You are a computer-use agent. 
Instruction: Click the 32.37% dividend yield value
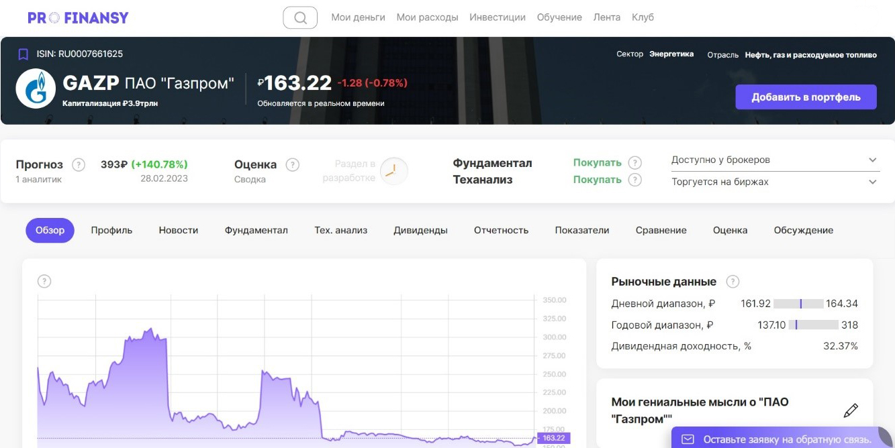point(841,347)
